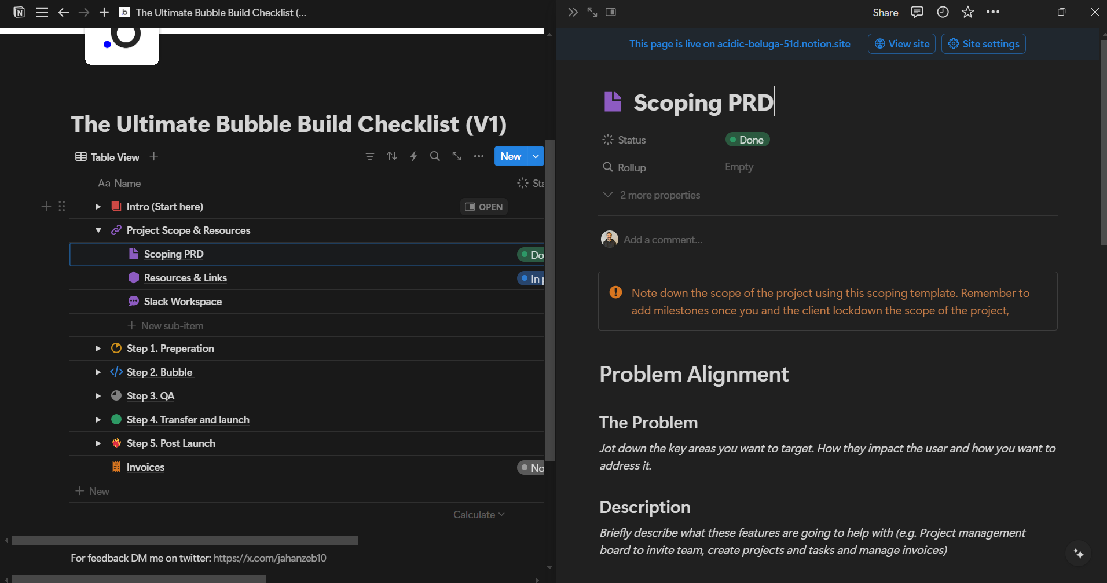This screenshot has width=1107, height=583.
Task: Favorite this page with star icon
Action: click(x=967, y=12)
